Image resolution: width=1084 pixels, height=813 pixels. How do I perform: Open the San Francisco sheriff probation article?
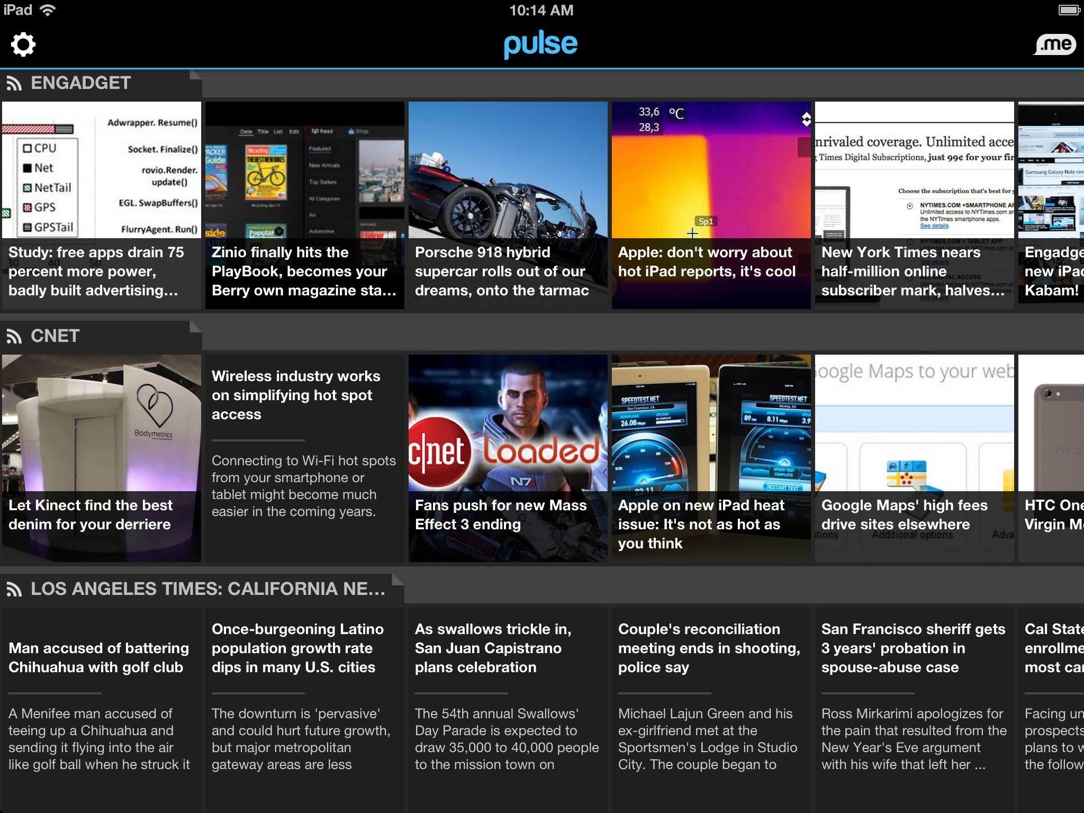click(915, 710)
